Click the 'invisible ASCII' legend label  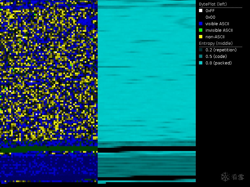pyautogui.click(x=219, y=30)
